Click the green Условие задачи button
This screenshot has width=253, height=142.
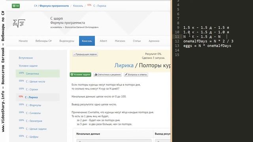(80, 75)
